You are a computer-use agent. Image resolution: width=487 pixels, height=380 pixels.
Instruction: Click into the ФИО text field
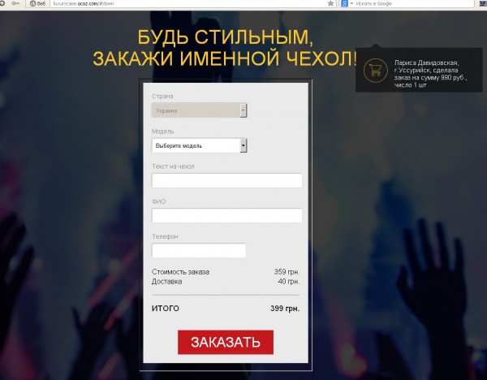[x=226, y=216]
